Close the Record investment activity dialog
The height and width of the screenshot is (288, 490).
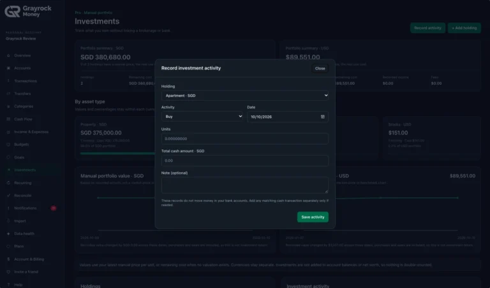[x=320, y=68]
